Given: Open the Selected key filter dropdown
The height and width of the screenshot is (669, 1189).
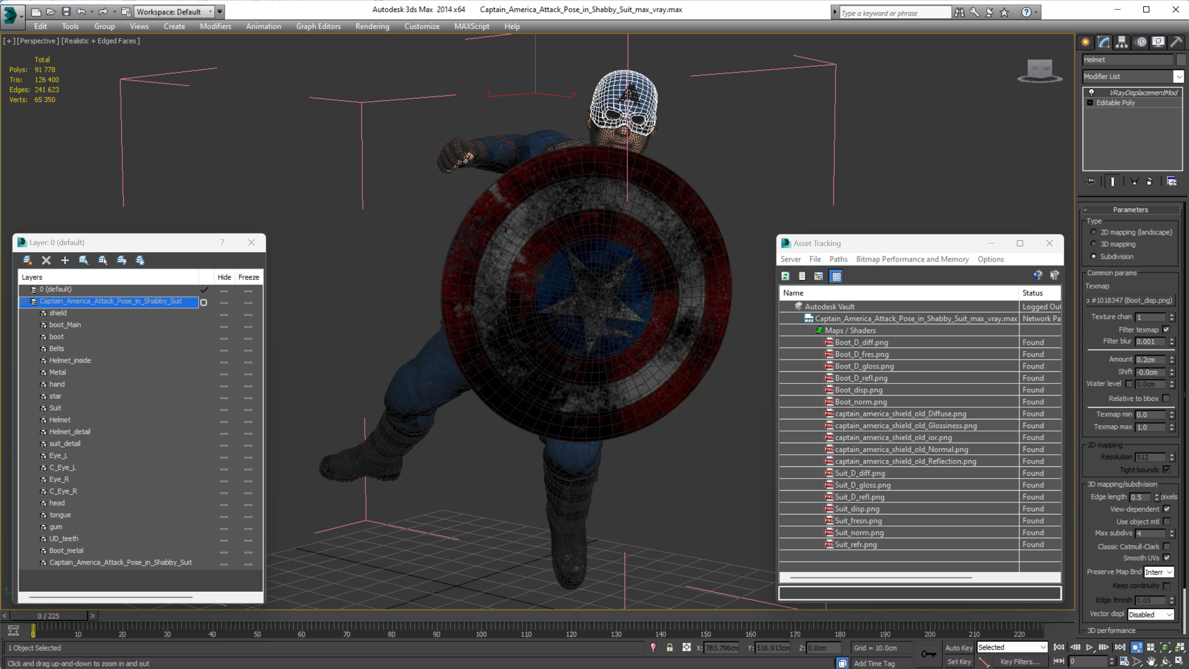Looking at the screenshot, I should point(1012,647).
